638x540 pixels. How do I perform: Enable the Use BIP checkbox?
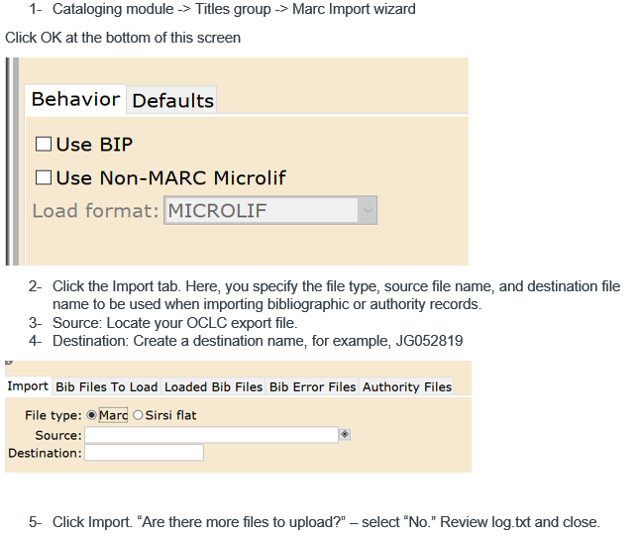[x=44, y=144]
